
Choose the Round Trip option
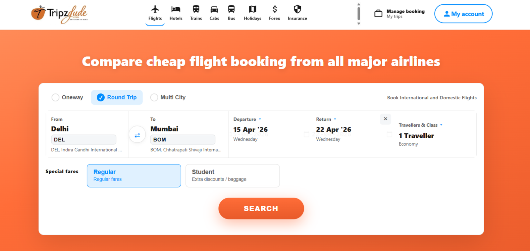[101, 97]
